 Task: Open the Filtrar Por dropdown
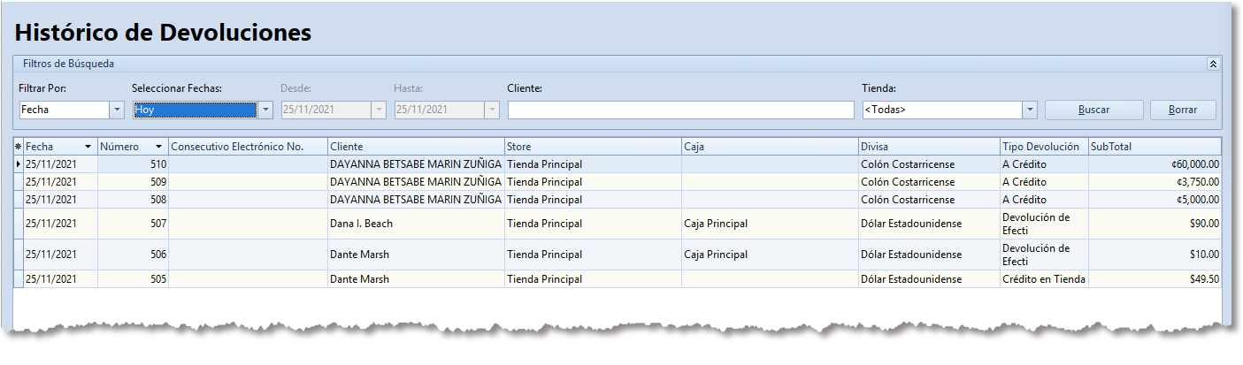point(117,110)
